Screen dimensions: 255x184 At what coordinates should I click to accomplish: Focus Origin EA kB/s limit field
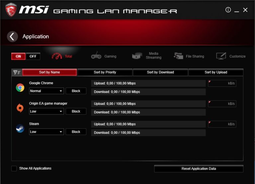pyautogui.click(x=222, y=104)
